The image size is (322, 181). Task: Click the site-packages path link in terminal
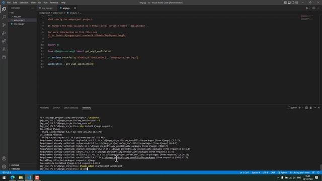[129, 157]
